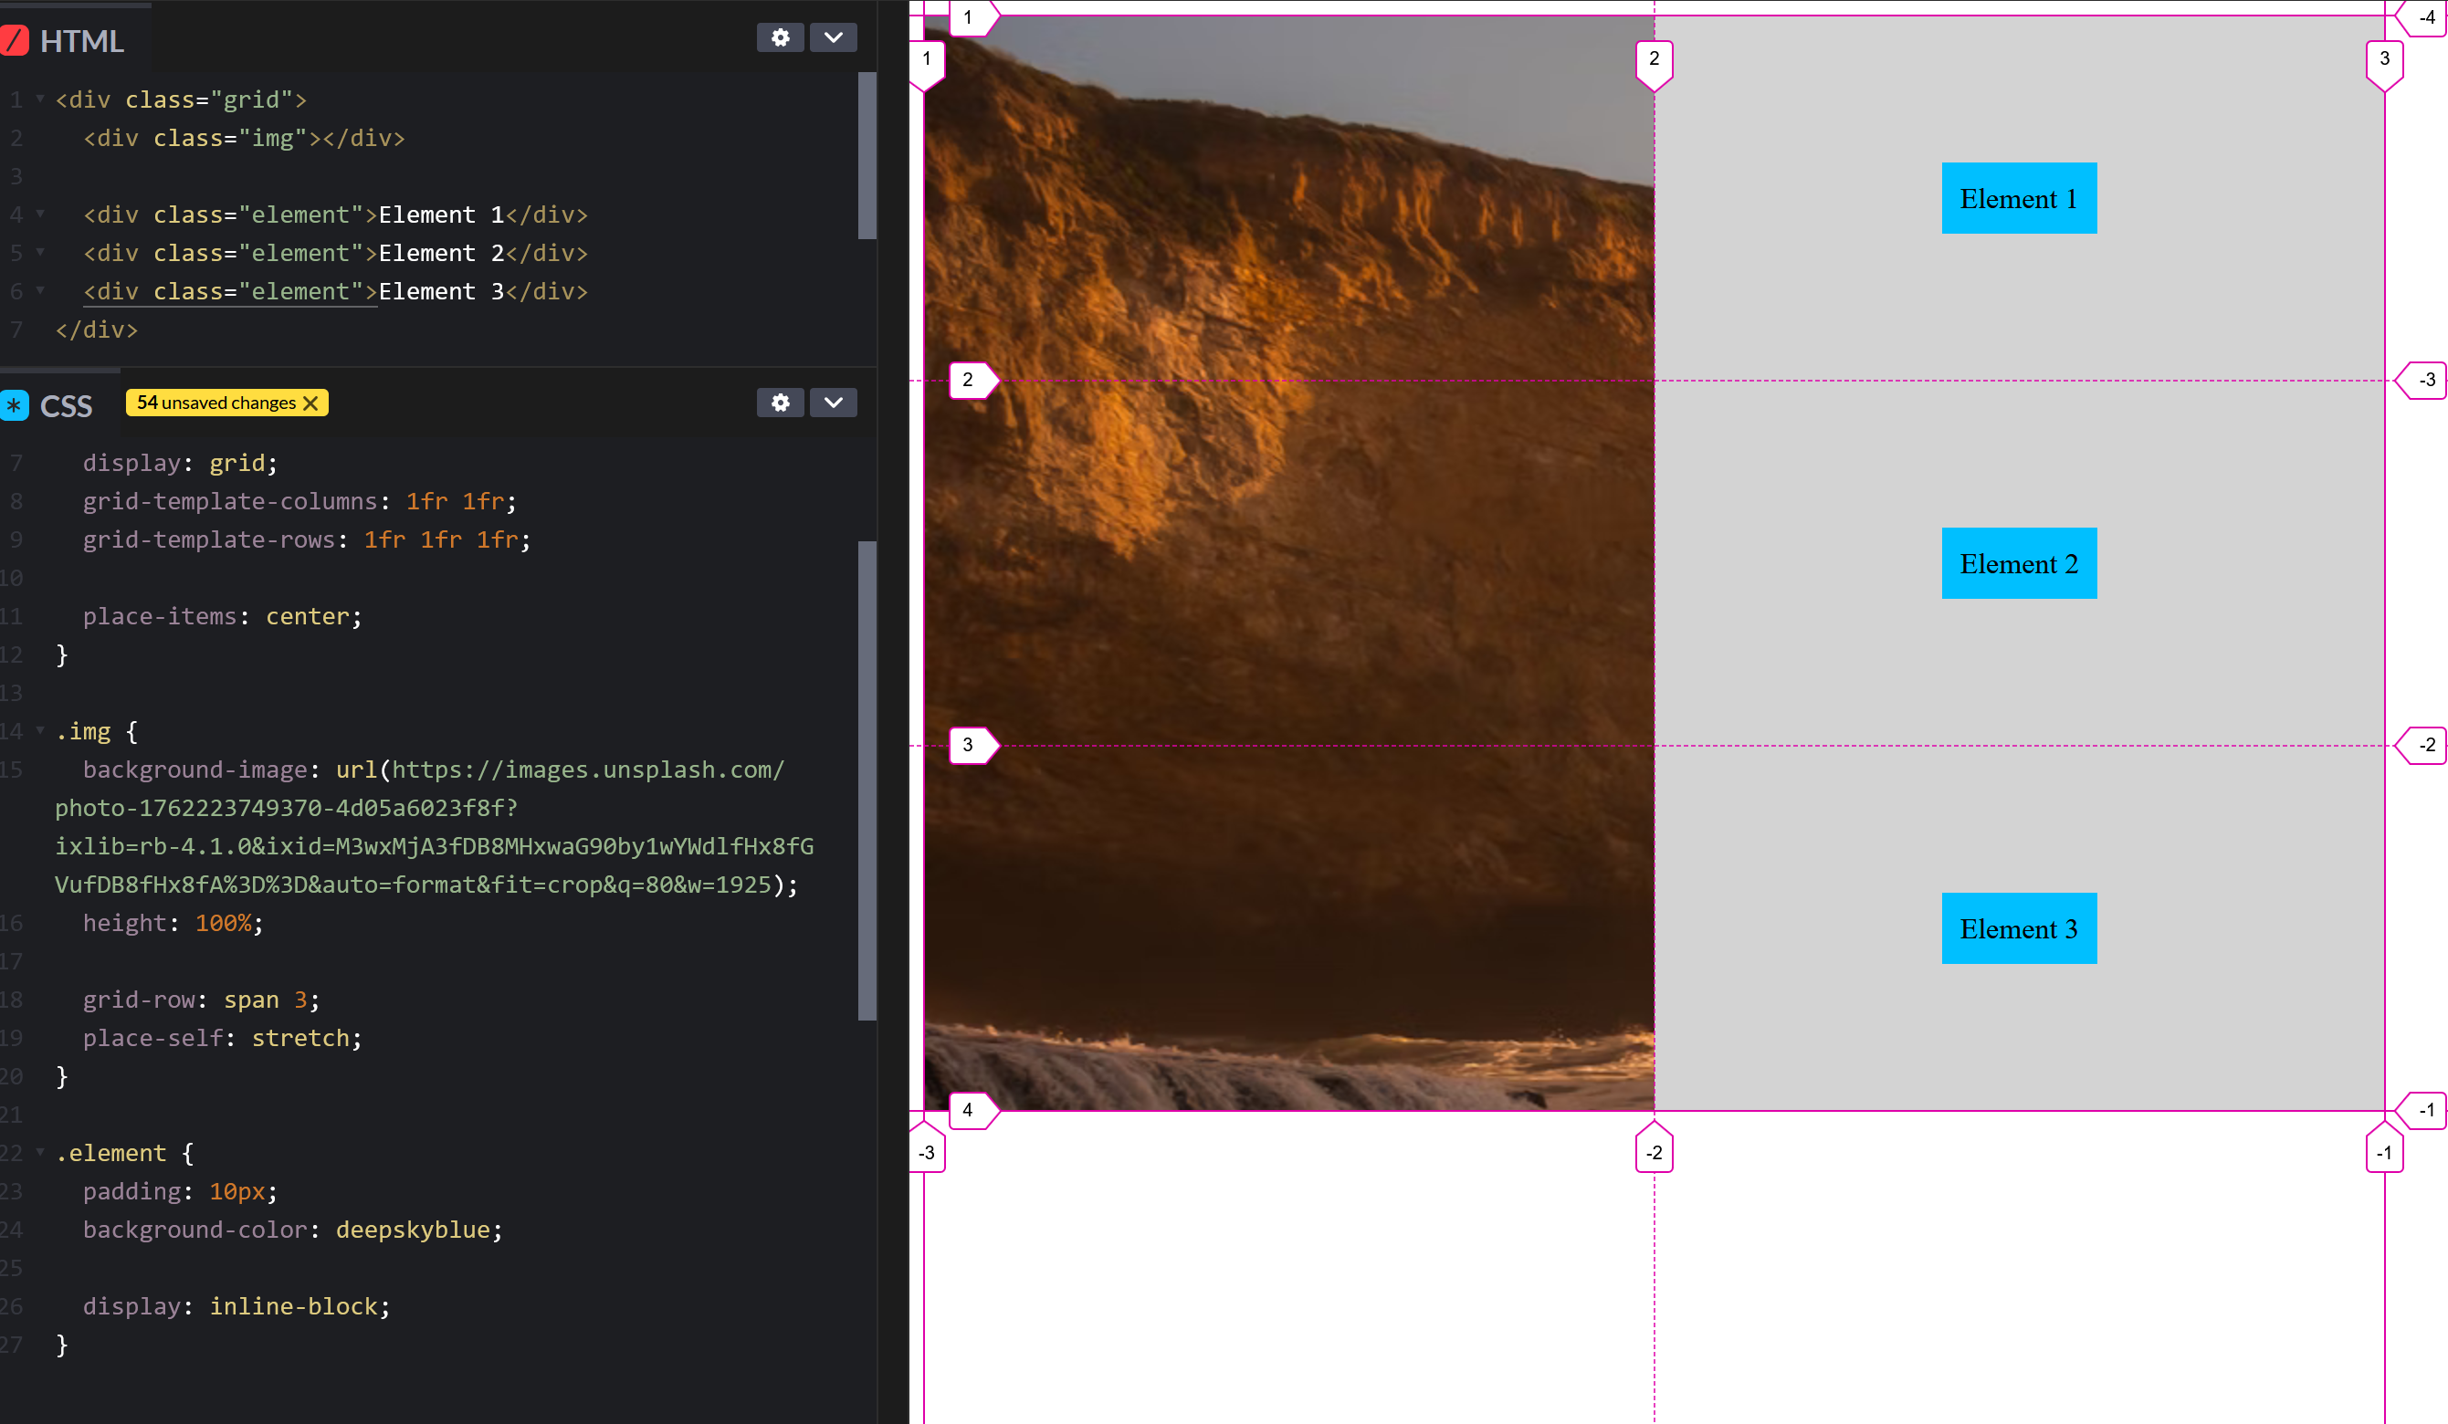Click the Element 3 blue box
The height and width of the screenshot is (1424, 2448).
(2018, 927)
